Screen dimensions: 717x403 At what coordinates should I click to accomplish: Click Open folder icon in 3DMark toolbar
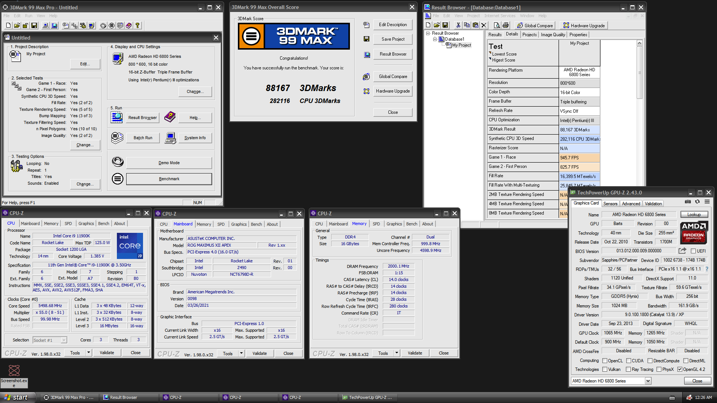(x=17, y=25)
